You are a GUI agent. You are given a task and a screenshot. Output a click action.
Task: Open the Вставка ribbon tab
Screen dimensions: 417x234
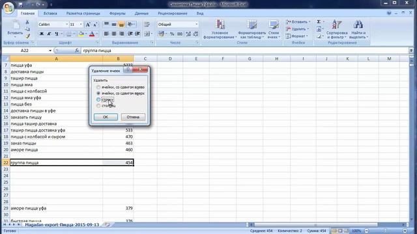click(x=50, y=13)
